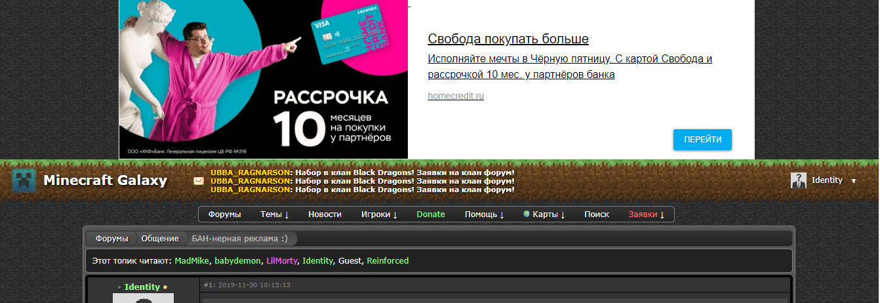Screen dimensions: 880x303
Task: Open the Игроки dropdown menu
Action: click(x=380, y=214)
